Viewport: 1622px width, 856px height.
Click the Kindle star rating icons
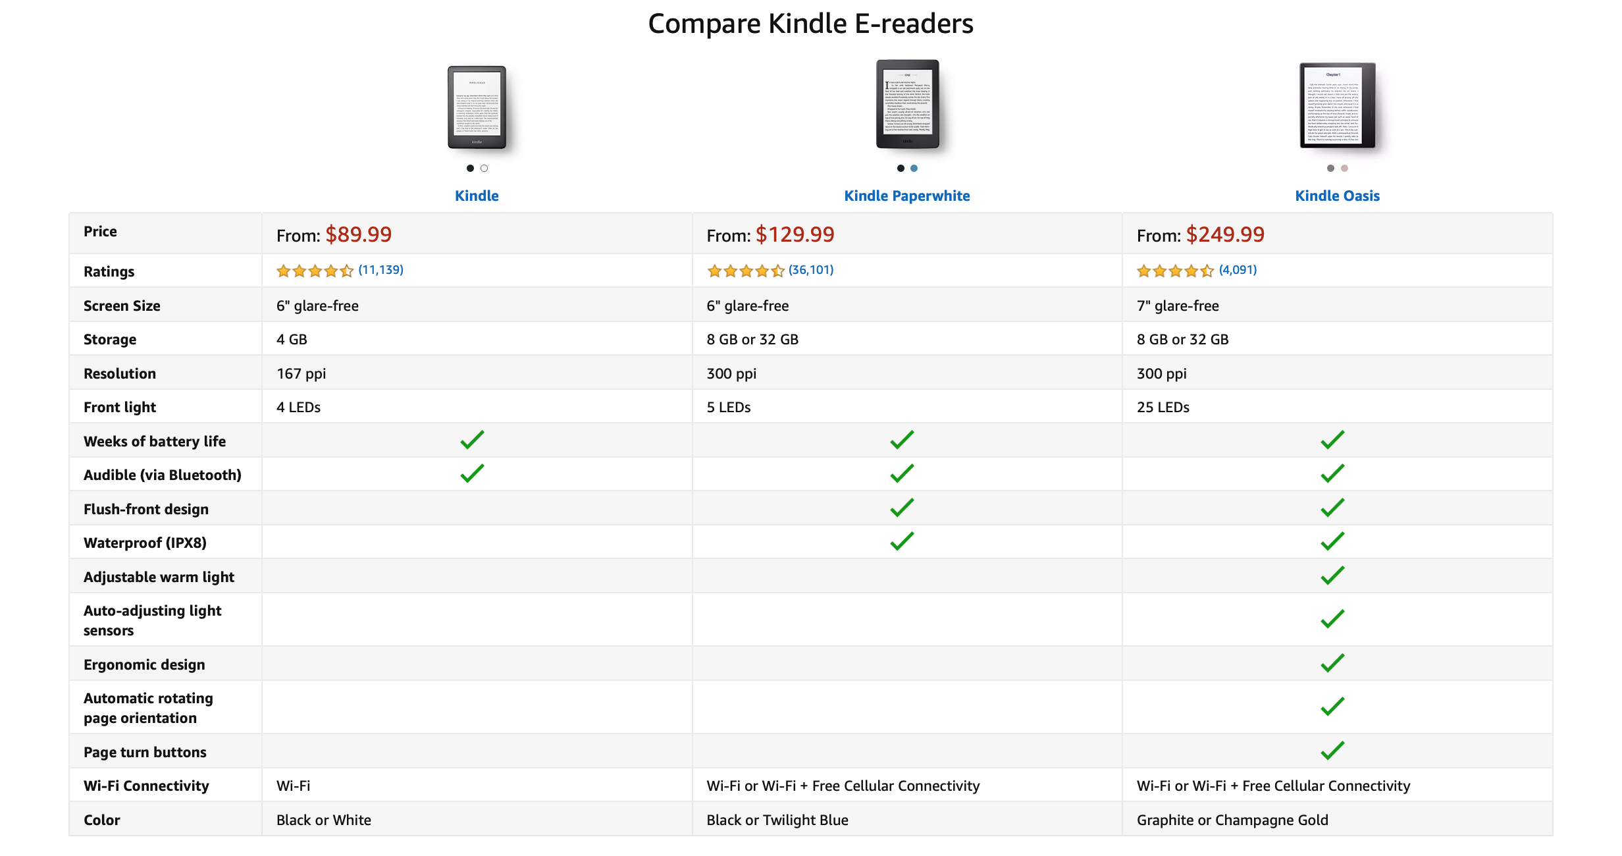[x=315, y=271]
